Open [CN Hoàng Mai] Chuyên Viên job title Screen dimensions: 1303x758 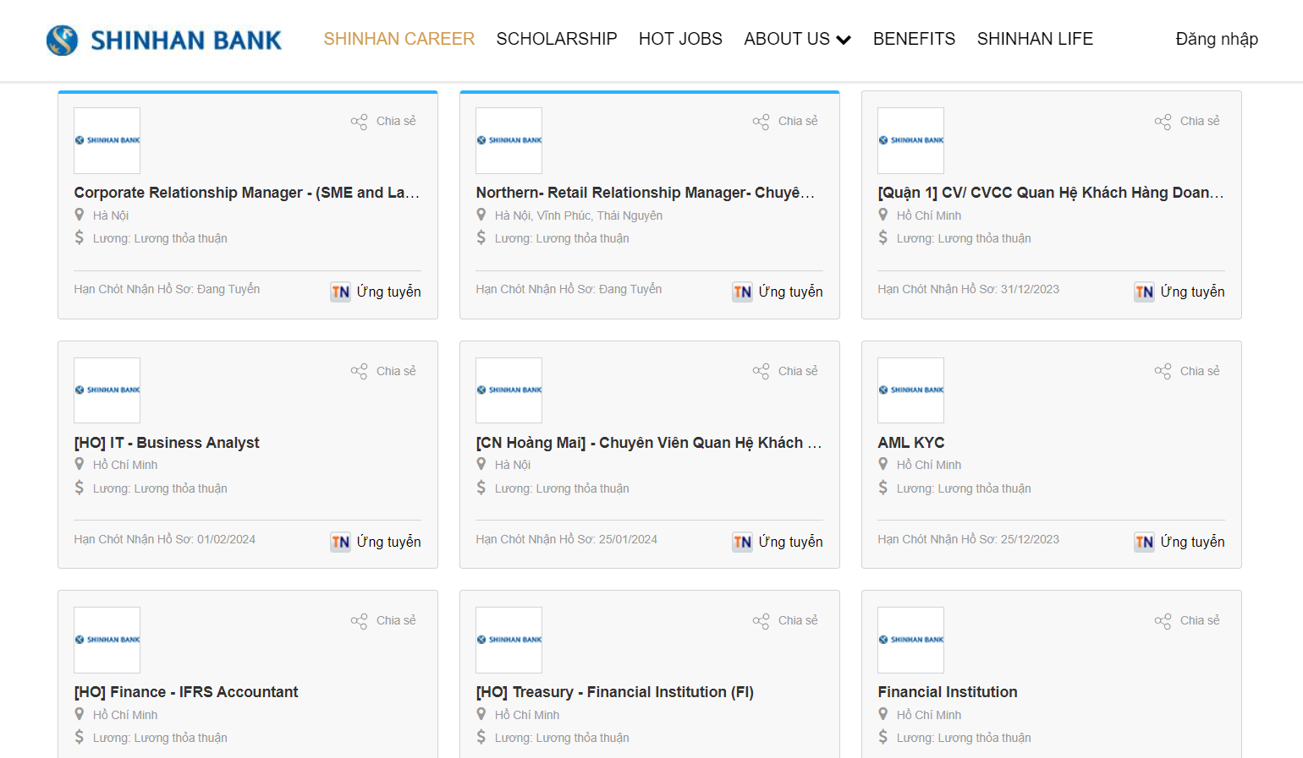pos(649,443)
